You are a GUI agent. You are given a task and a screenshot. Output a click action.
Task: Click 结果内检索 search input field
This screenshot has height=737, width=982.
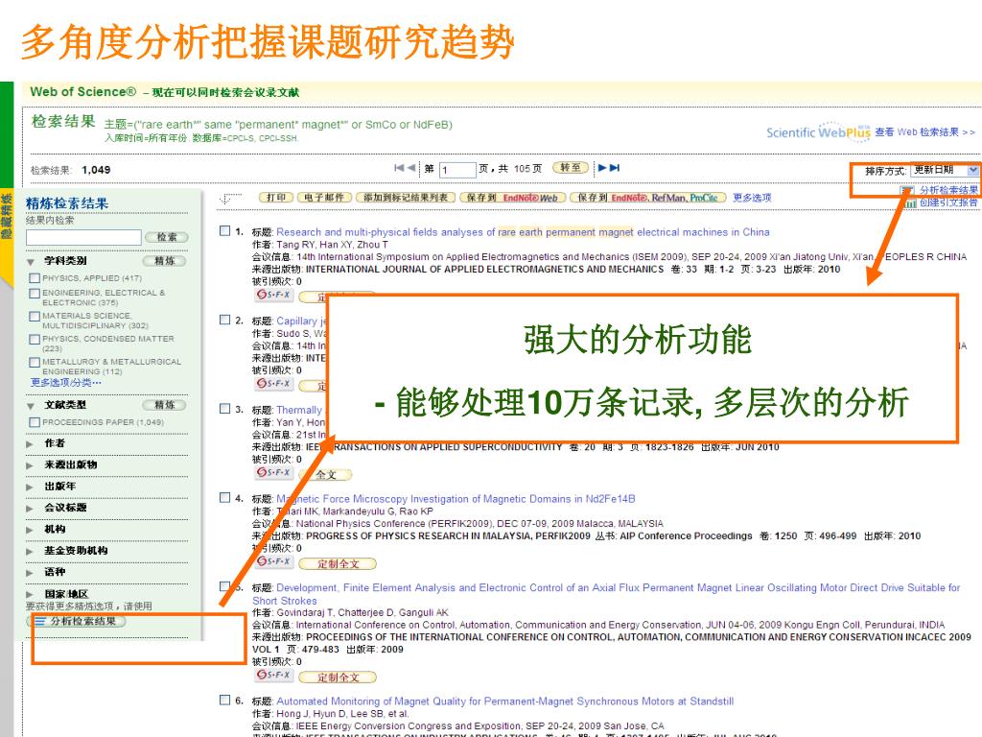pyautogui.click(x=83, y=237)
